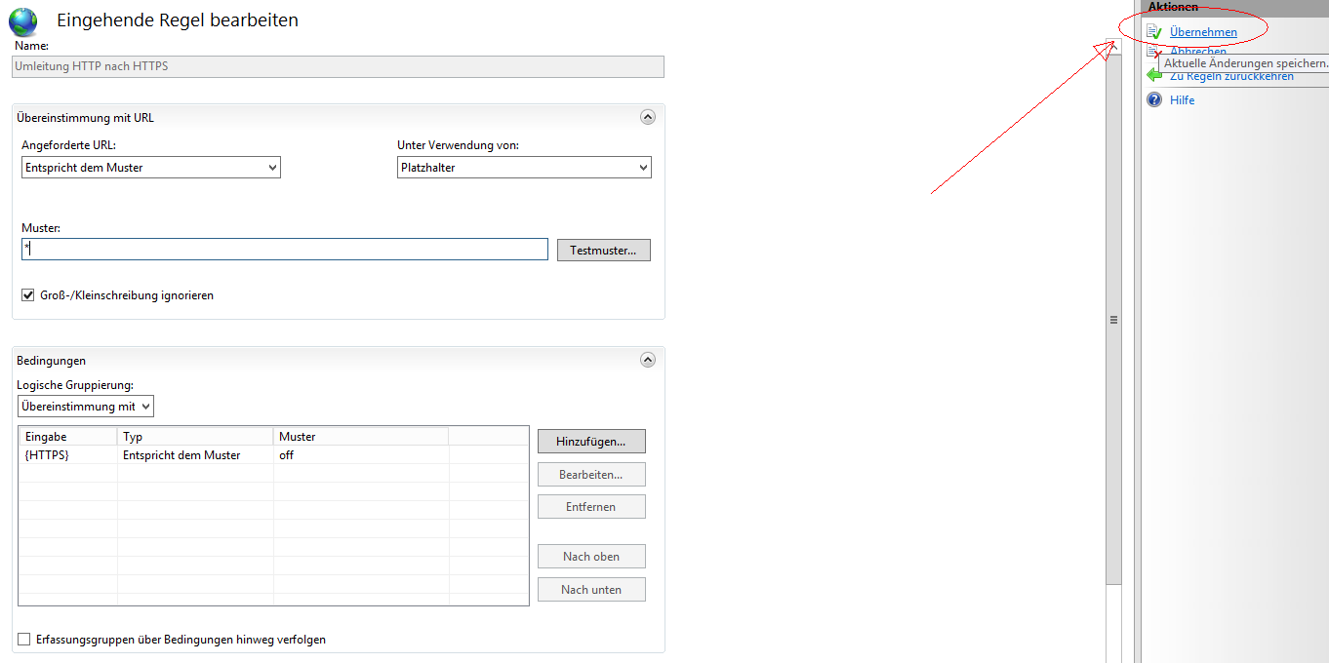Click the green back arrow icon

1154,75
